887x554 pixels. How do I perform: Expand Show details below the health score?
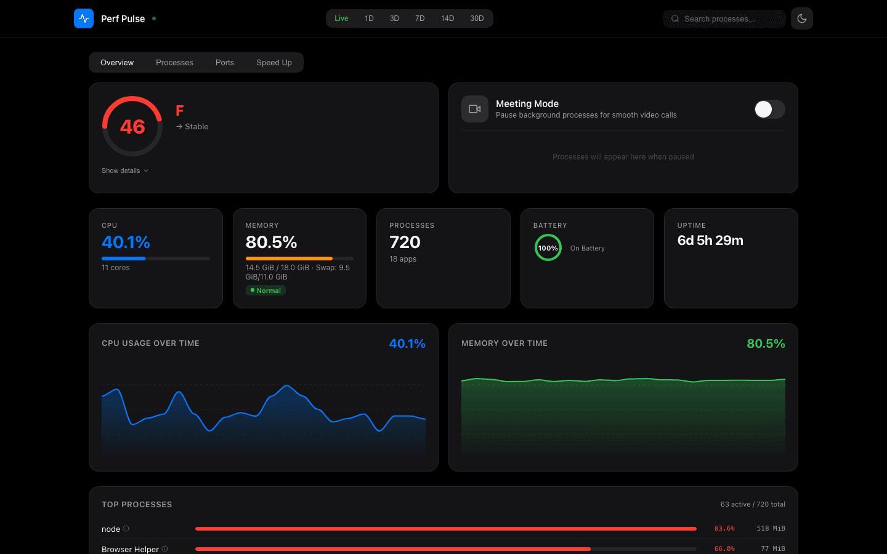tap(124, 171)
